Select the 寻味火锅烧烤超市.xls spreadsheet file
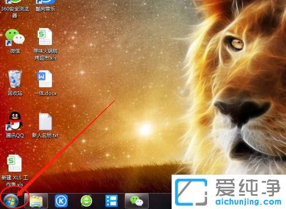Screen dimensions: 286x209 (x=45, y=44)
